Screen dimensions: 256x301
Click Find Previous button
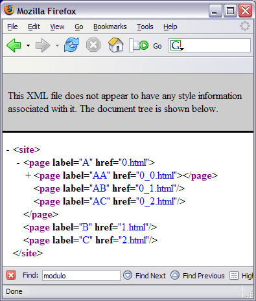pyautogui.click(x=198, y=276)
